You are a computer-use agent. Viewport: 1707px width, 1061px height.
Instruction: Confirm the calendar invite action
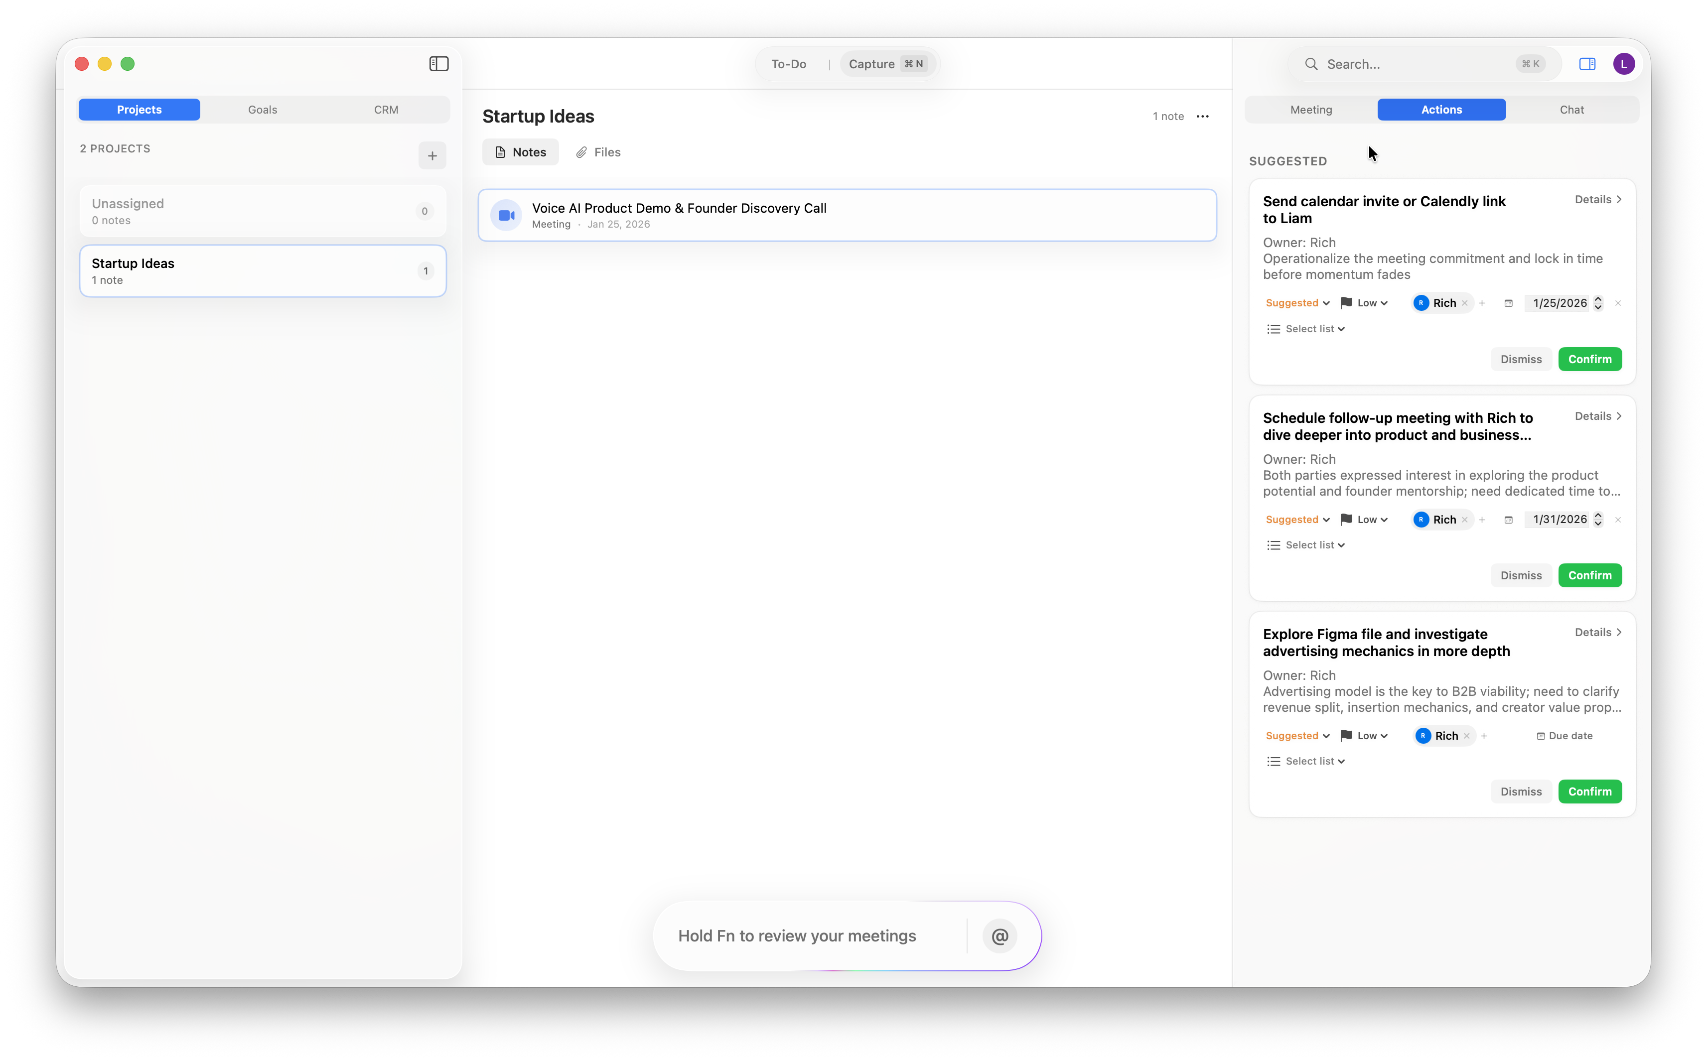1590,359
